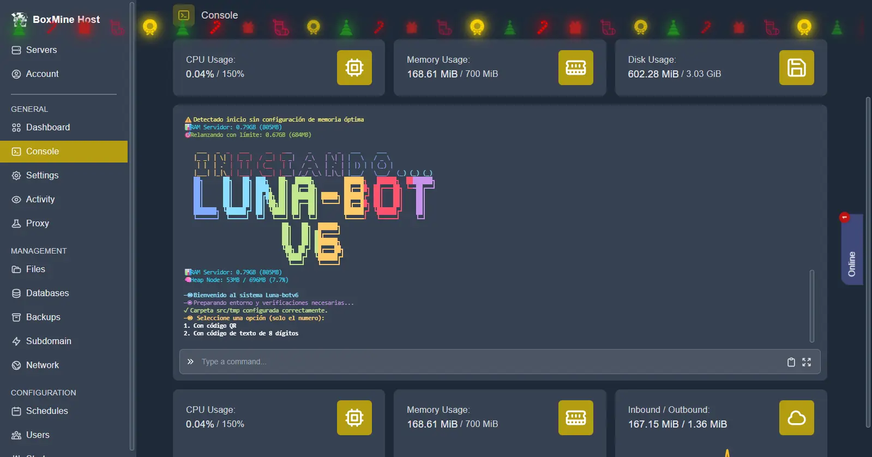Viewport: 872px width, 457px height.
Task: Open the Network page
Action: coord(64,365)
